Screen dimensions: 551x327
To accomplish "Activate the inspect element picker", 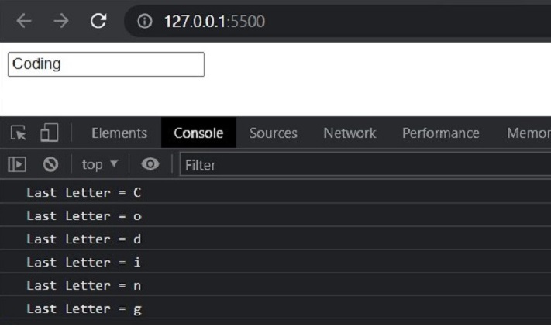I will (x=19, y=133).
